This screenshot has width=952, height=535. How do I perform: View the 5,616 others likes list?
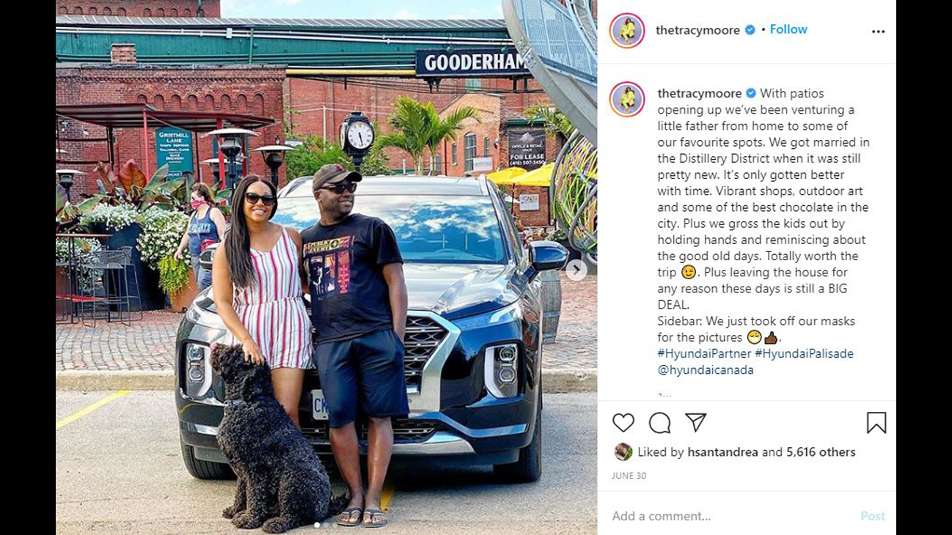821,452
